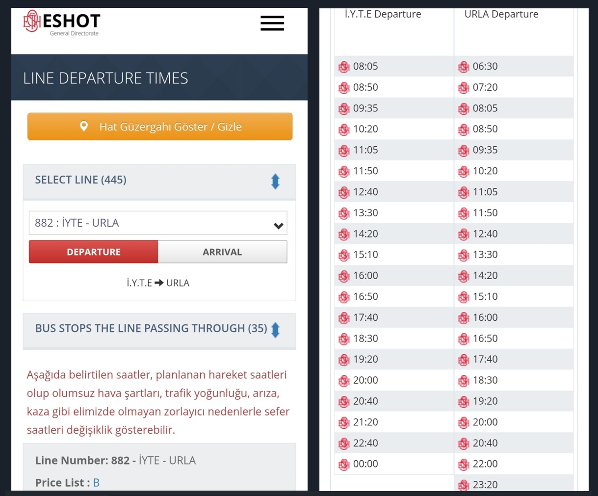This screenshot has height=496, width=598.
Task: Click the bus icon beside 06:30 URLA departure
Action: (464, 67)
